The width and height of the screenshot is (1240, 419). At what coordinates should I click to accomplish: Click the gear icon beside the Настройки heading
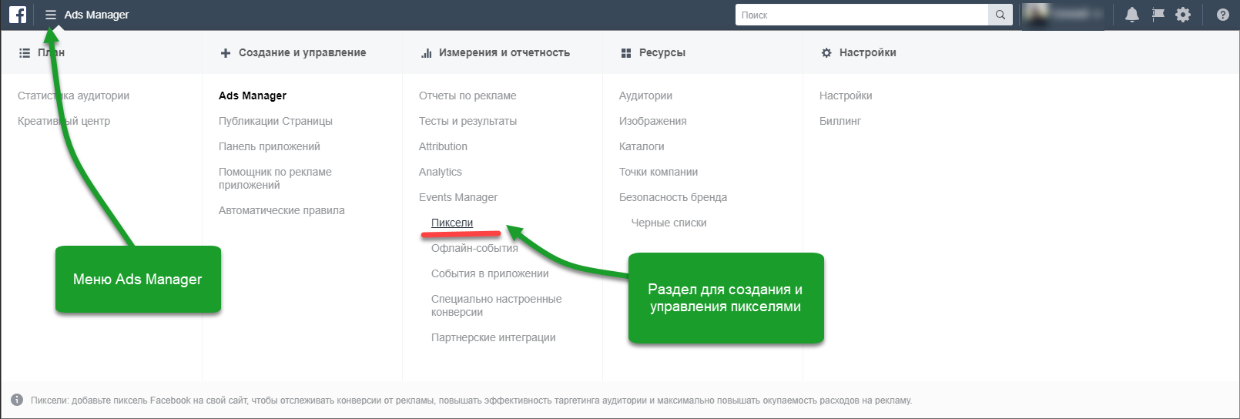point(826,53)
